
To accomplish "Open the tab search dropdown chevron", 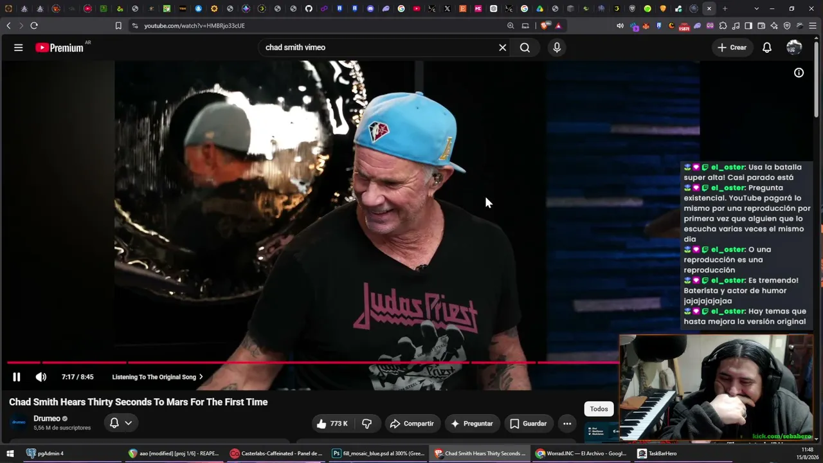I will point(756,9).
